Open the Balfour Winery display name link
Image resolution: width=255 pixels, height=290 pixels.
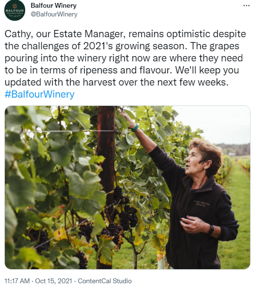pyautogui.click(x=54, y=5)
